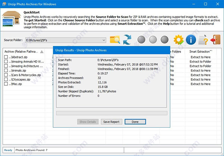
Task: Click the Ready status text
Action: 8,150
